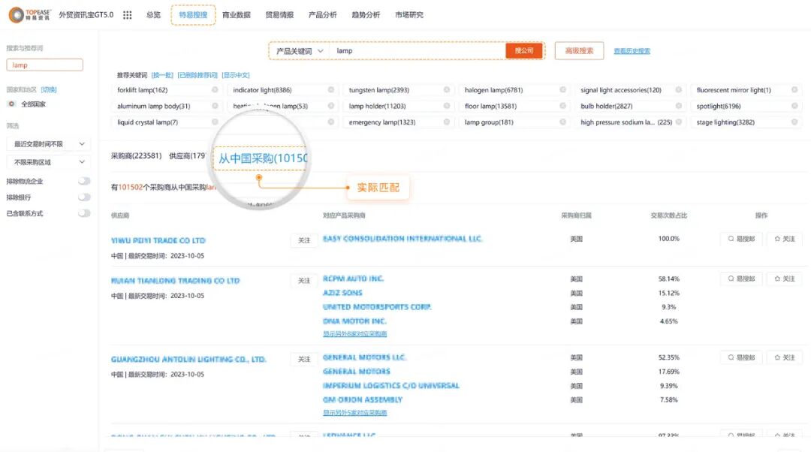Remove the lamp group(181) keyword

coord(562,122)
